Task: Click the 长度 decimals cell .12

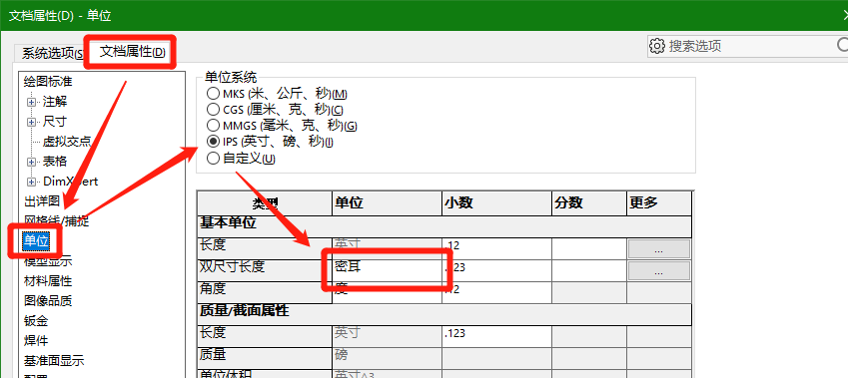Action: [496, 248]
